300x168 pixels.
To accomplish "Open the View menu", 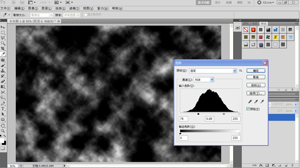I will (x=88, y=8).
